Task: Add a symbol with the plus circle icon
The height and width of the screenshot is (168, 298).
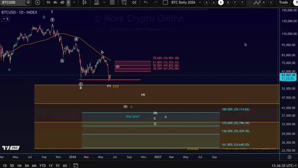Action: click(x=38, y=3)
